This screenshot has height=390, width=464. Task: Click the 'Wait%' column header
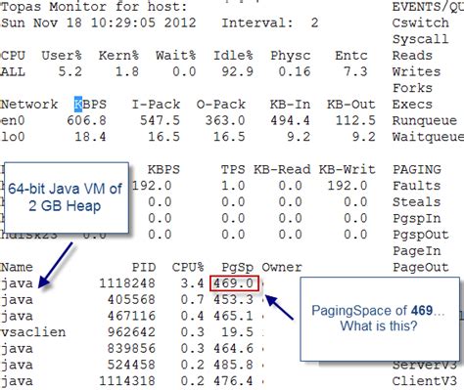point(176,56)
